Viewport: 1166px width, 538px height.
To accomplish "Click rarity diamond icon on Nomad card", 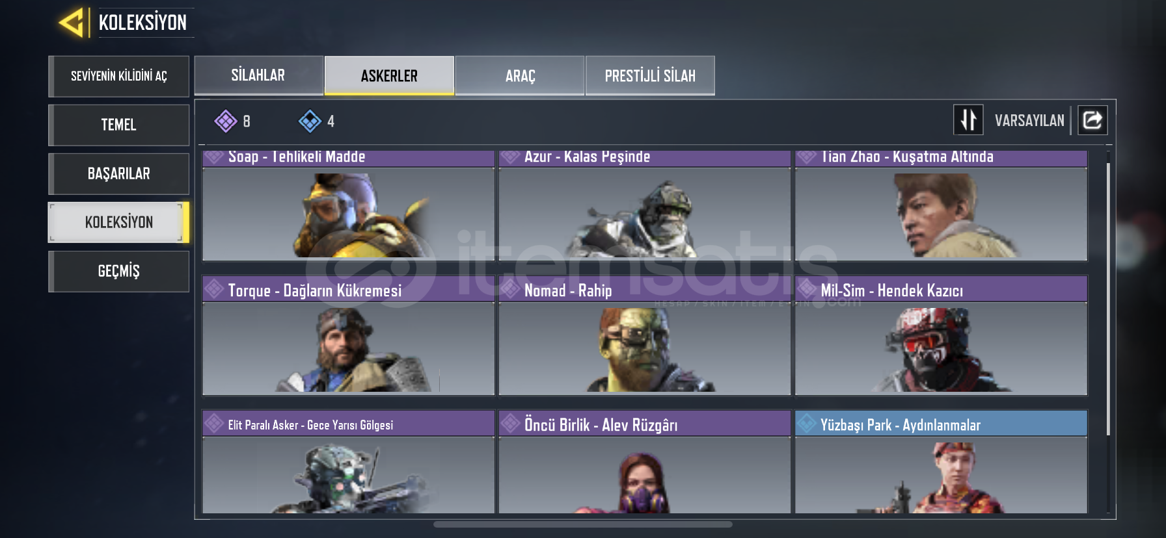I will point(510,289).
